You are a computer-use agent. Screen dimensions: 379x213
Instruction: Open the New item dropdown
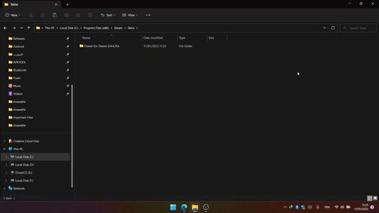click(x=13, y=15)
